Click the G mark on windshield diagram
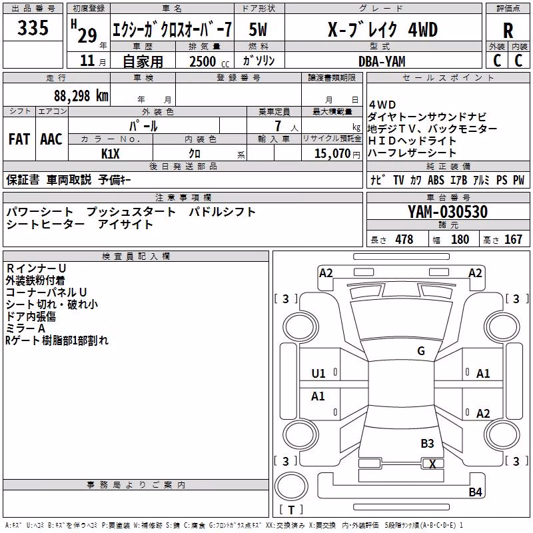533x533 pixels. pyautogui.click(x=421, y=350)
